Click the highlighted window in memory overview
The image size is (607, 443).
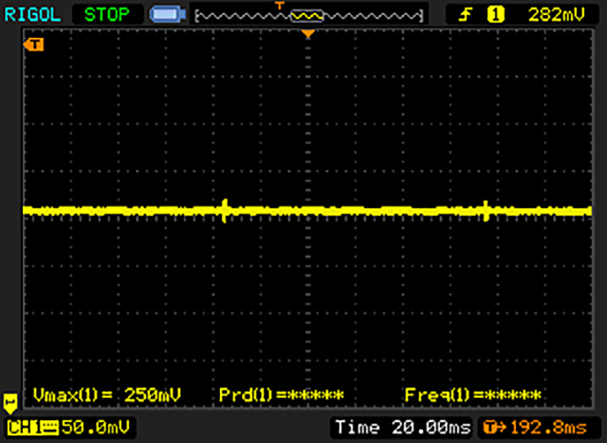[x=306, y=16]
